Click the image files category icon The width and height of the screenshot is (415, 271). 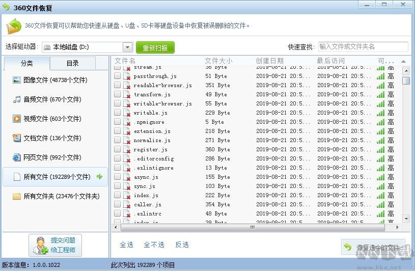[x=17, y=80]
